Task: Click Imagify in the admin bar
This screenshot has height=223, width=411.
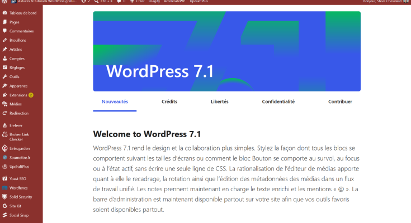Action: click(x=154, y=1)
